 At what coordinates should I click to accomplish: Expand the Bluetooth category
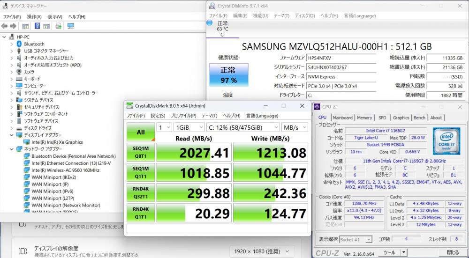point(11,44)
